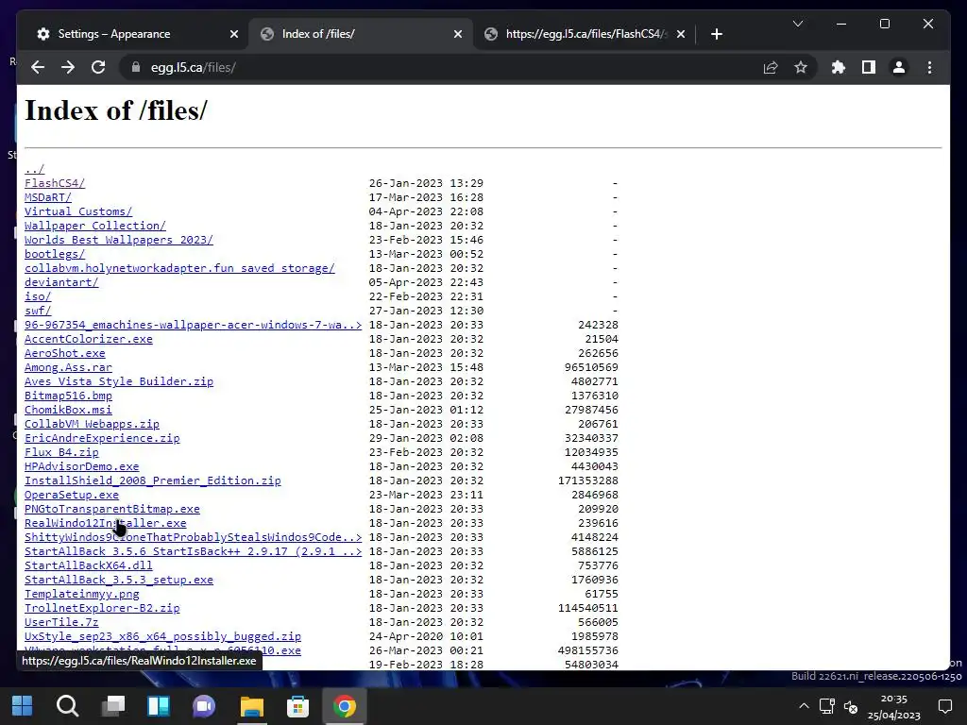Open the clock showing 20:35

(893, 706)
